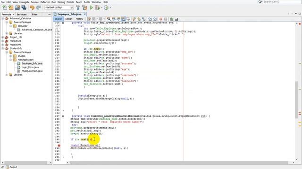Expand the Project123 node

3,41
